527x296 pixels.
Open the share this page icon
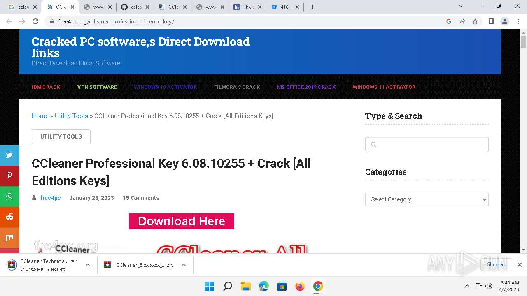click(462, 21)
